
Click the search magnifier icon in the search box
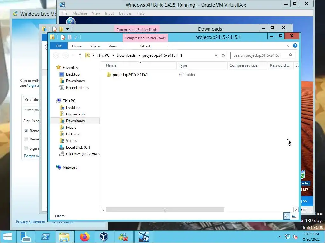290,55
